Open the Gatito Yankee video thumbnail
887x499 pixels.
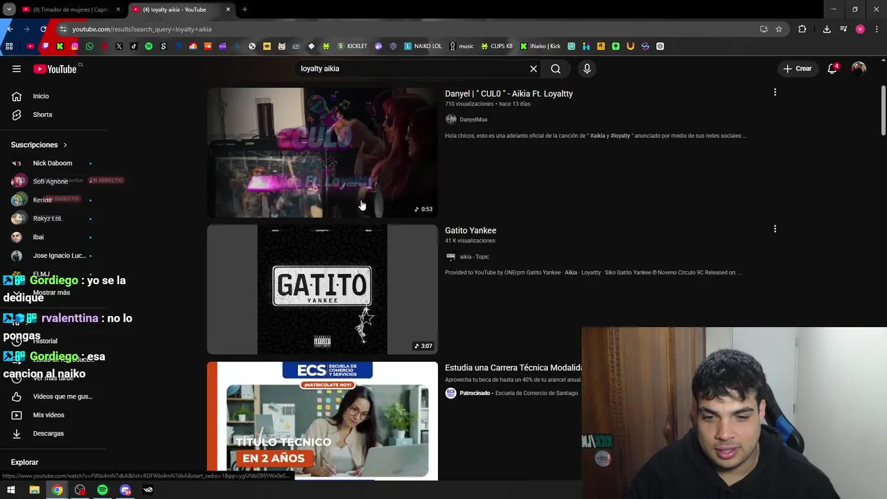[322, 289]
